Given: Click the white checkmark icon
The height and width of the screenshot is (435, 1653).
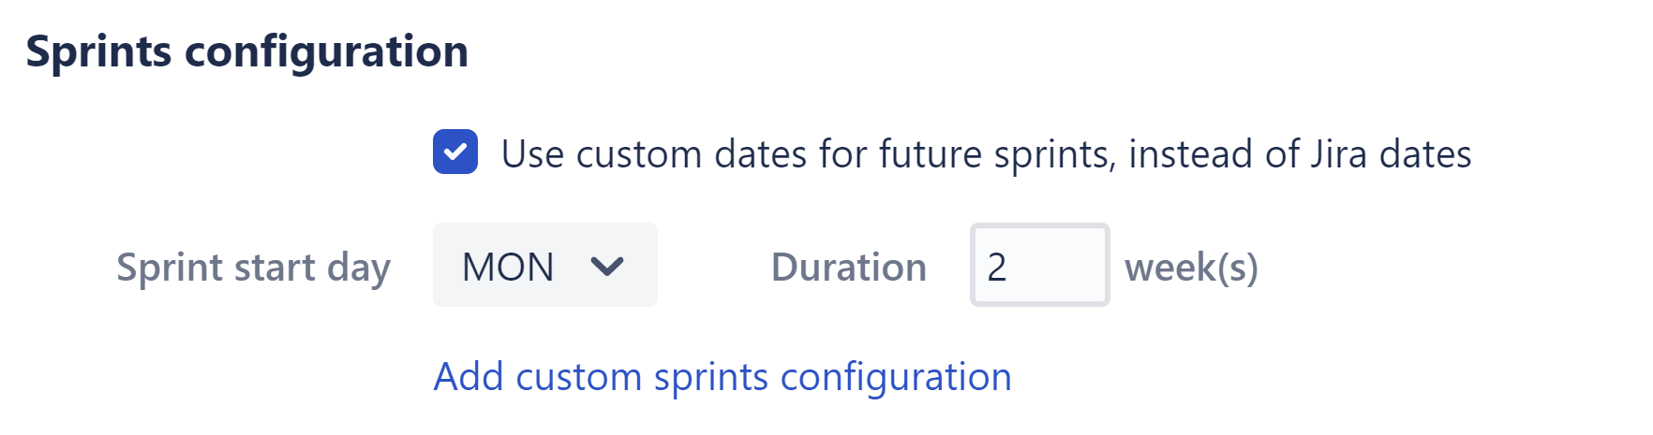Looking at the screenshot, I should coord(455,152).
